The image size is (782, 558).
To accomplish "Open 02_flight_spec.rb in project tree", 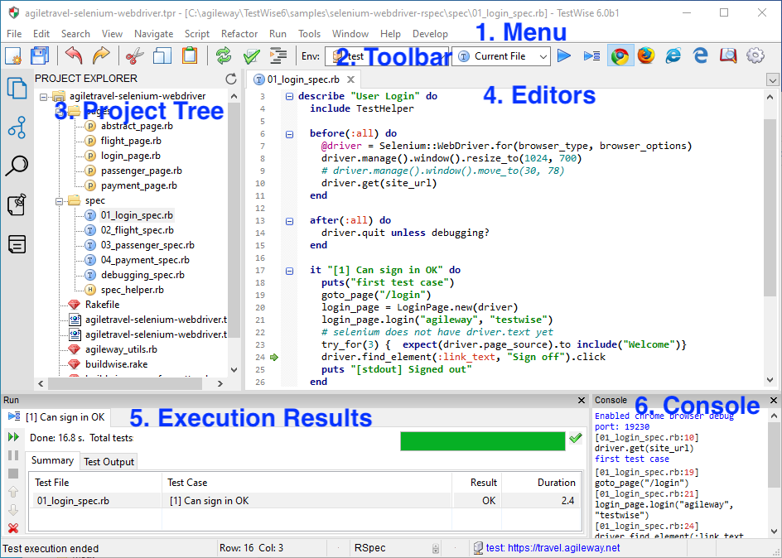I will (x=138, y=230).
